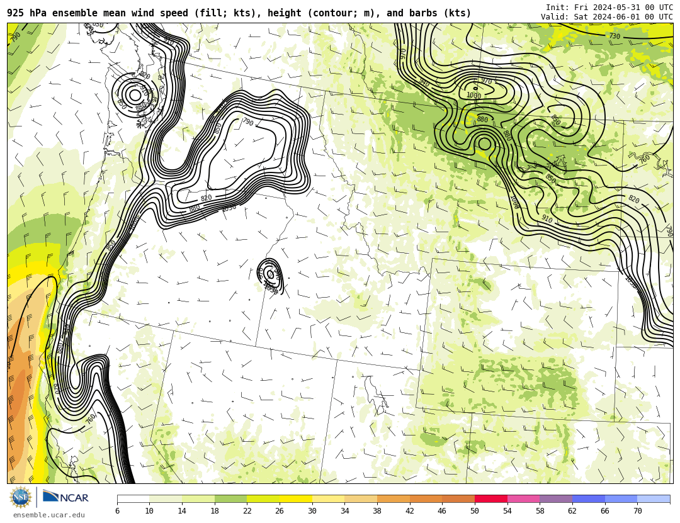Click the 730 height contour label

click(615, 36)
